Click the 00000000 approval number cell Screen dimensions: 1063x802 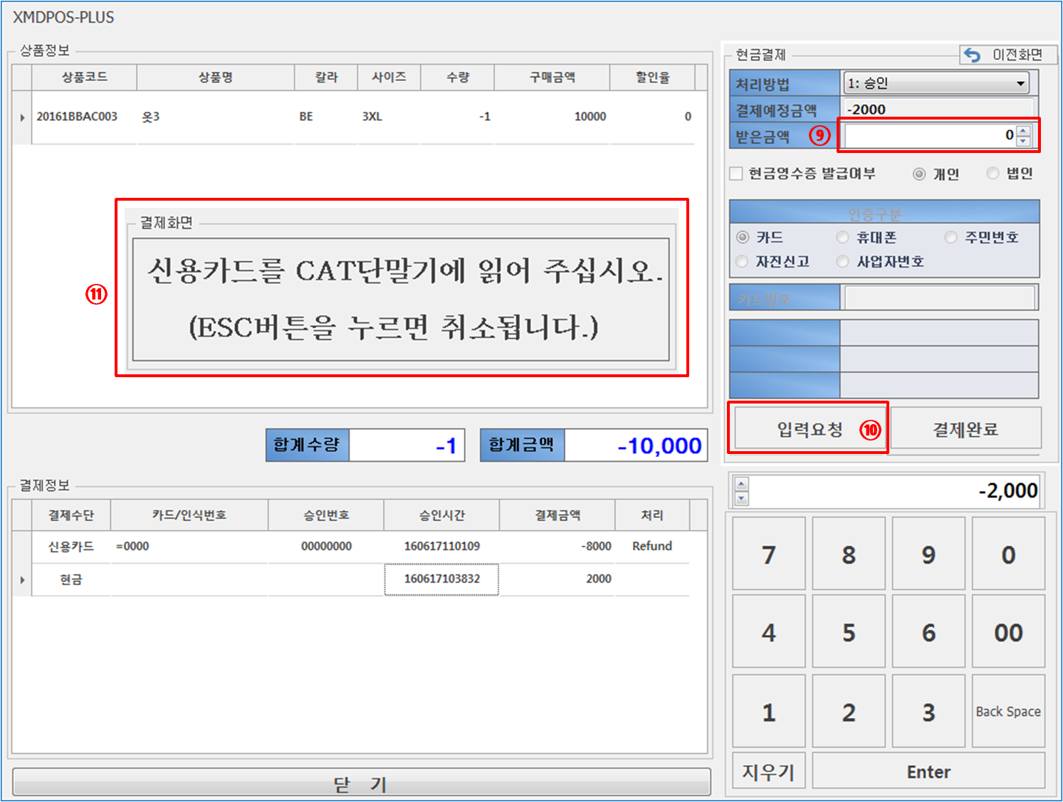pyautogui.click(x=326, y=547)
